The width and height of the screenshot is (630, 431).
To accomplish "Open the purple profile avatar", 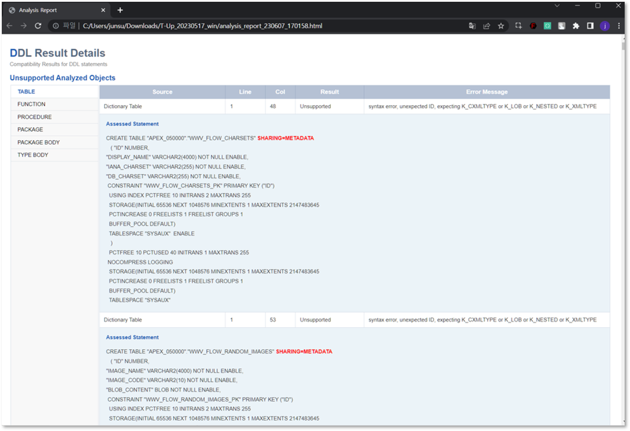I will 604,26.
